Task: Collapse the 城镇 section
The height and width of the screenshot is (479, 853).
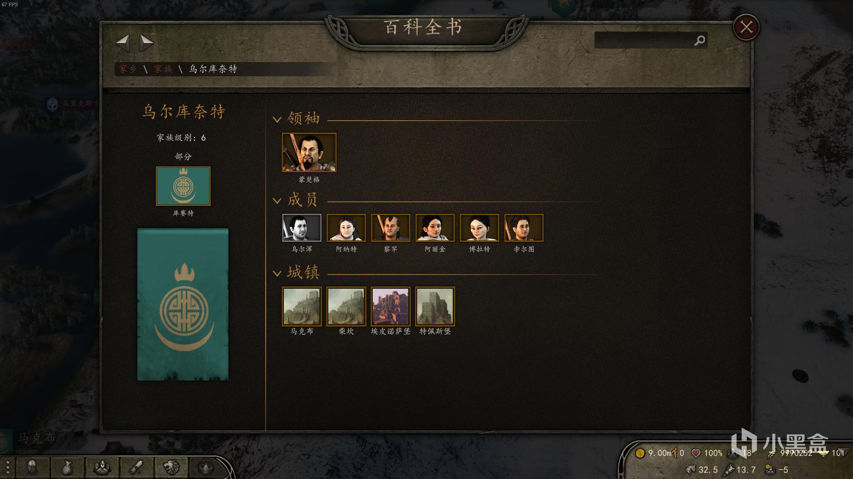Action: (277, 273)
